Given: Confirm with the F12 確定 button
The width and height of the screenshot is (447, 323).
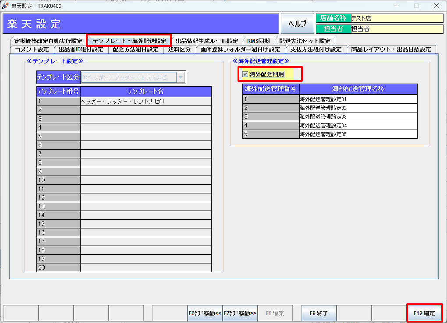Looking at the screenshot, I should (424, 313).
